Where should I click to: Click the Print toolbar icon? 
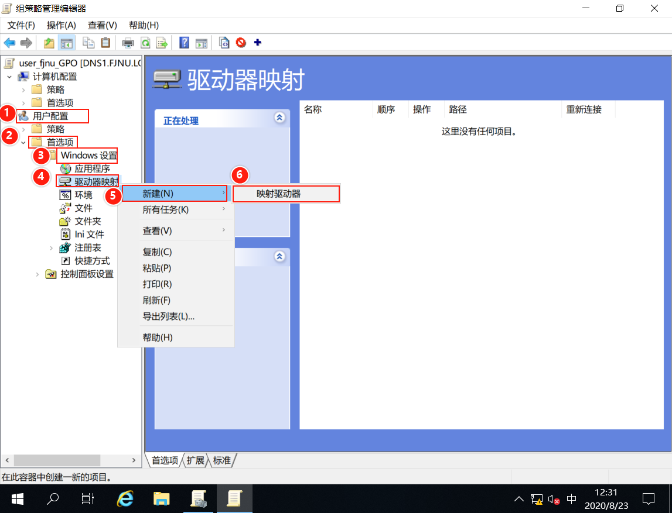coord(129,42)
